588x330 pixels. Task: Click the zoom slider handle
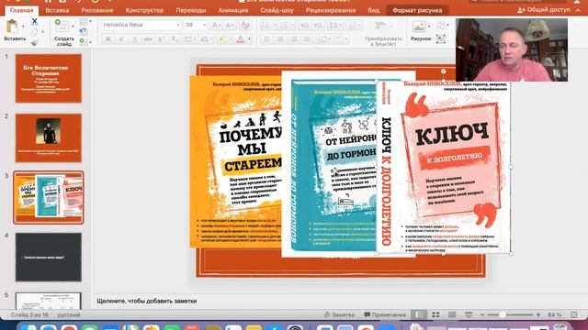tap(502, 315)
